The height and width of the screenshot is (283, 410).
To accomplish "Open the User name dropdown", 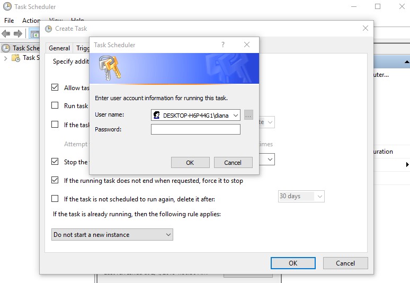I will pyautogui.click(x=236, y=116).
